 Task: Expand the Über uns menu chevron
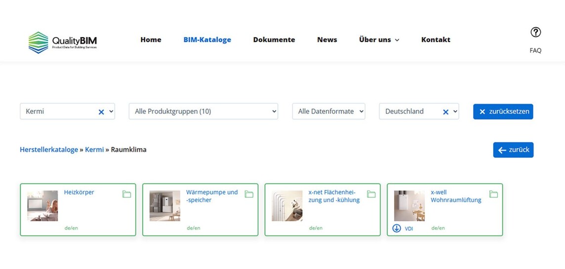[x=397, y=40]
